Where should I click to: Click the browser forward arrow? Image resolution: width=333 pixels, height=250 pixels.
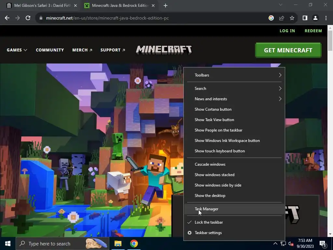(18, 18)
